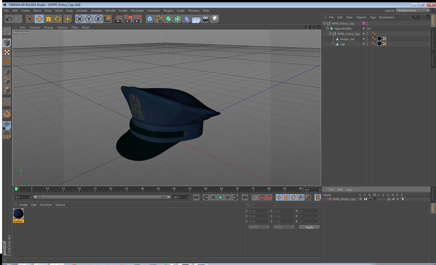Toggle layer lock icon for NYPD_Police_Cap
Screen dimensions: 436x265
coord(379,199)
